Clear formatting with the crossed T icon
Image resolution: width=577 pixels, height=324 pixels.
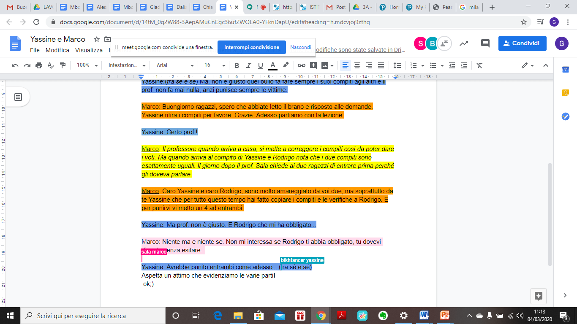point(479,65)
